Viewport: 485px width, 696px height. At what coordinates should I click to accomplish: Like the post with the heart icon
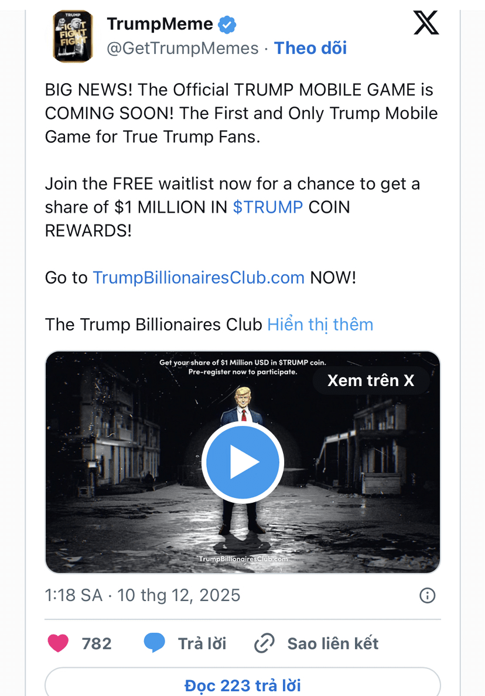pos(58,643)
